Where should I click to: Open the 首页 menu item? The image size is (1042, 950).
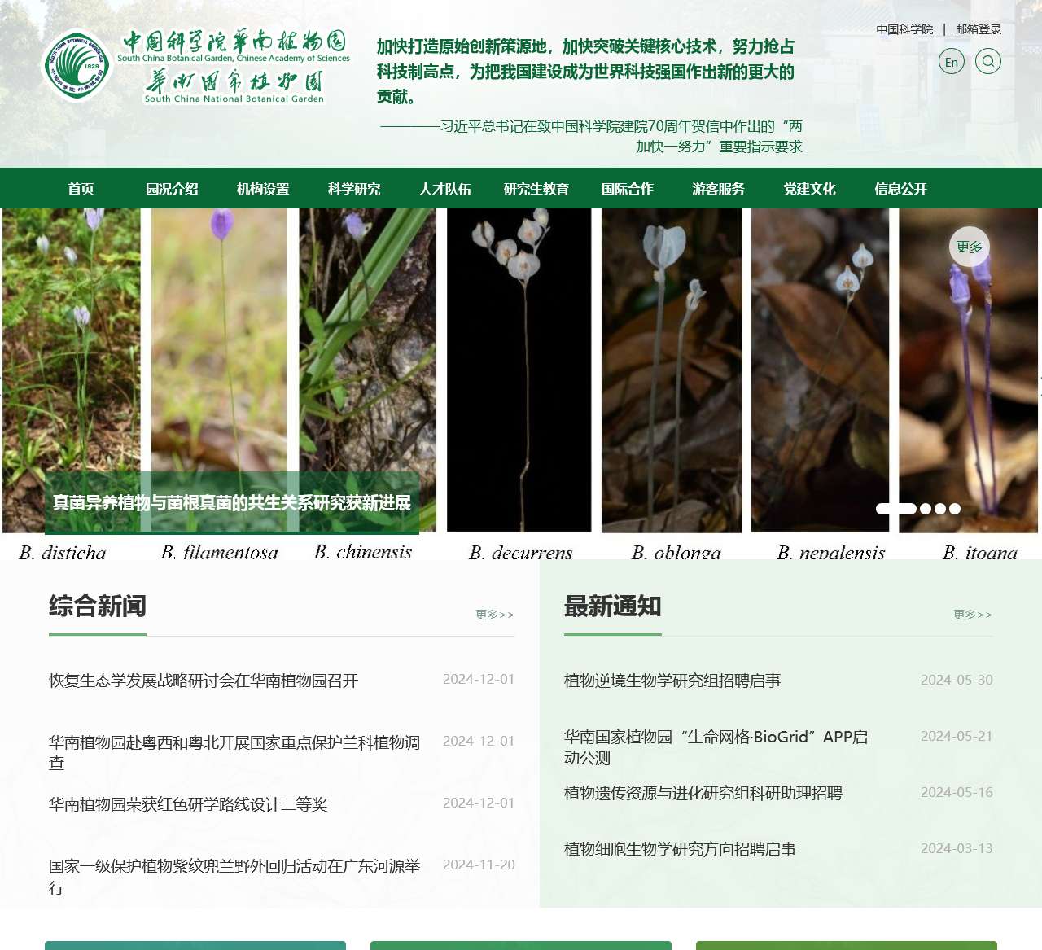pyautogui.click(x=81, y=189)
